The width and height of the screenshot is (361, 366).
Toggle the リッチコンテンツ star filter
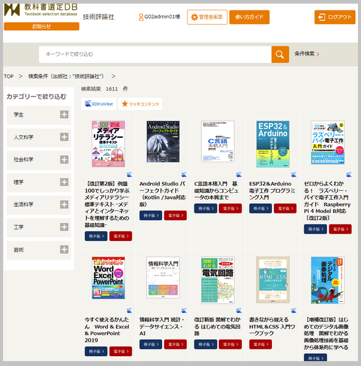(x=140, y=104)
